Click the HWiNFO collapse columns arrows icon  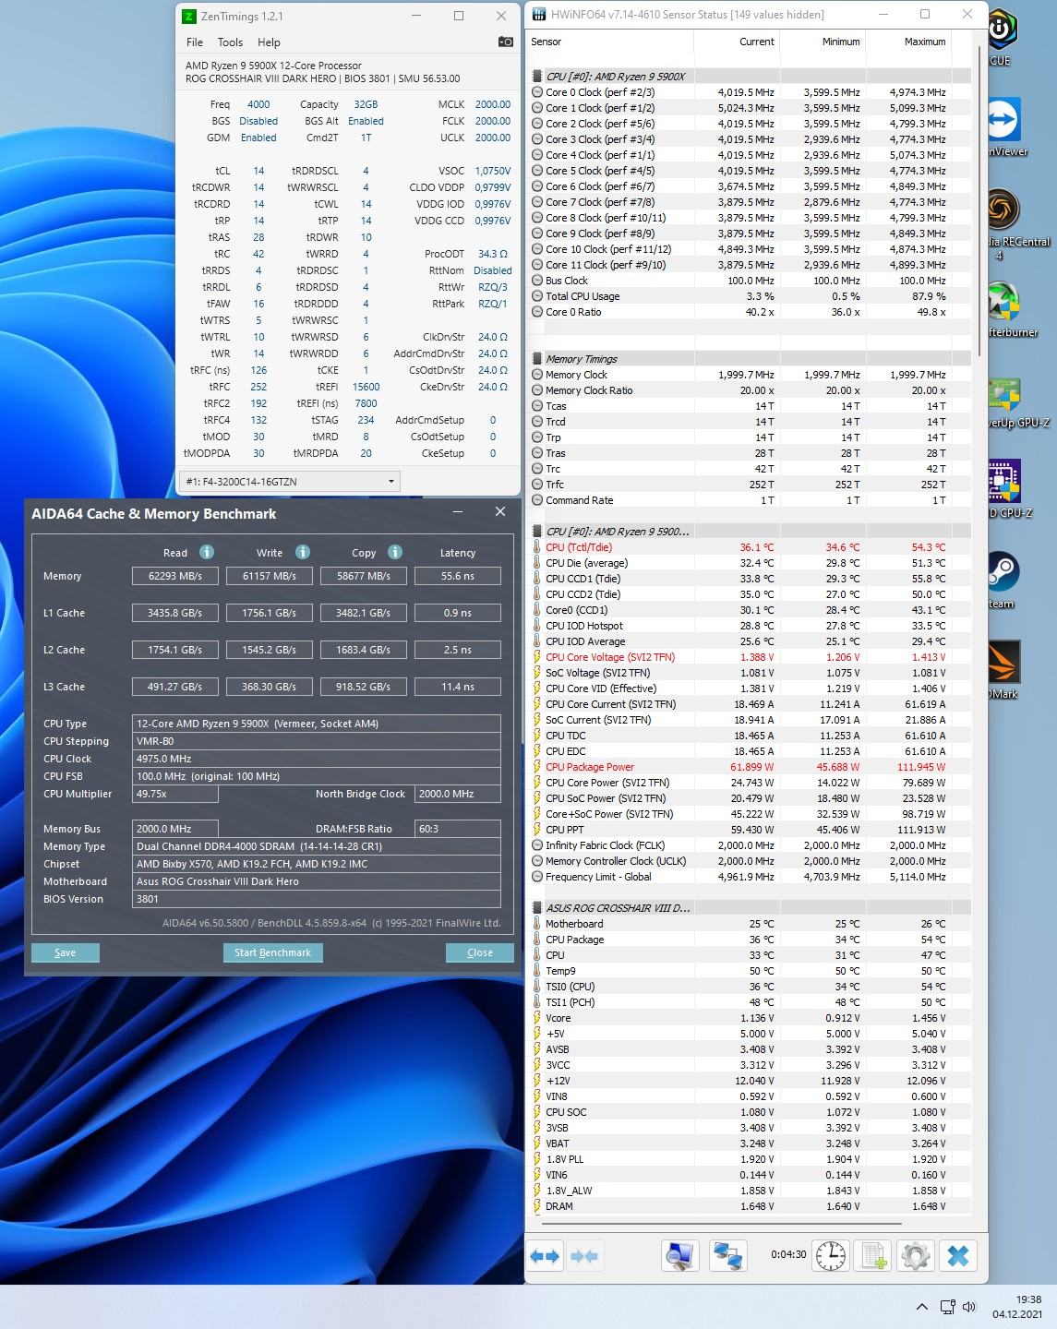(x=584, y=1256)
